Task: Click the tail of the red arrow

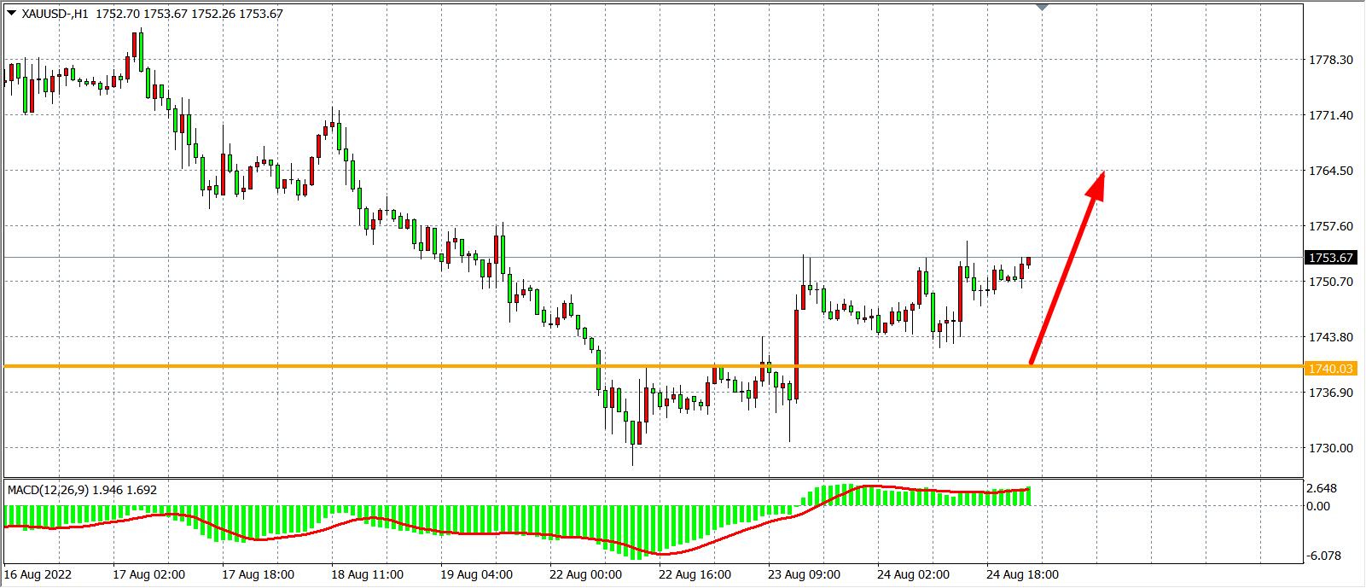Action: (x=1032, y=362)
